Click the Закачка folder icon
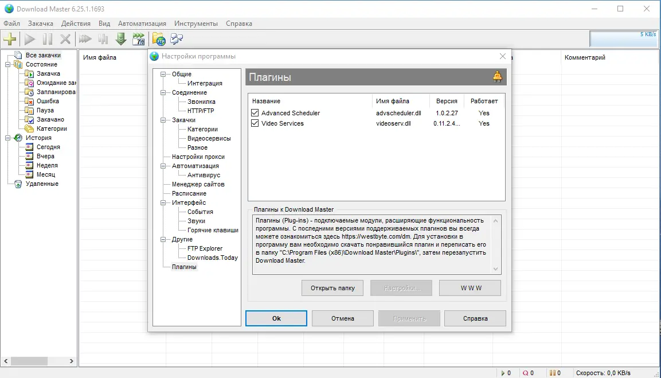 pos(29,74)
